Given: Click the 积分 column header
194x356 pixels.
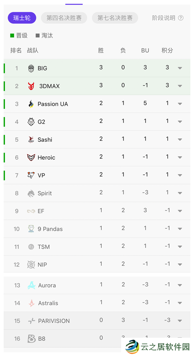Looking at the screenshot, I should pos(167,50).
